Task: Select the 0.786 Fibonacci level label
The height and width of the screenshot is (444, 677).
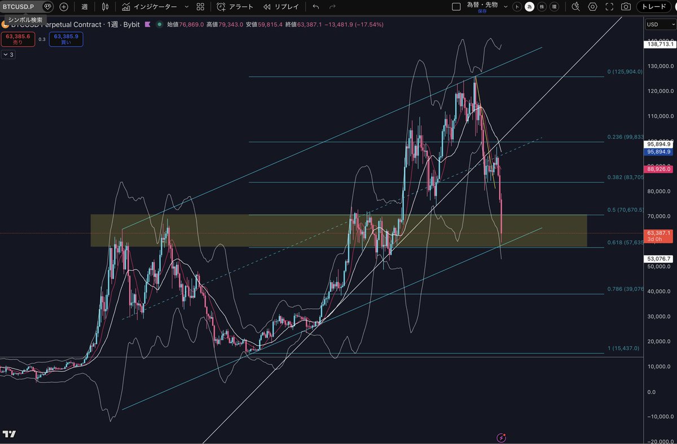Action: click(x=625, y=289)
